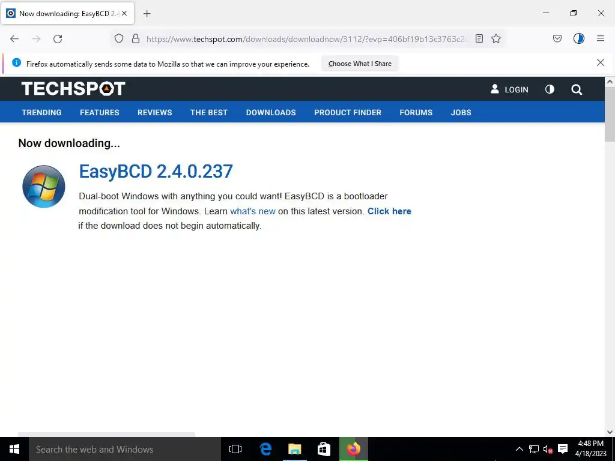The width and height of the screenshot is (615, 461).
Task: Click 'Search the web and Windows' box
Action: coord(125,449)
